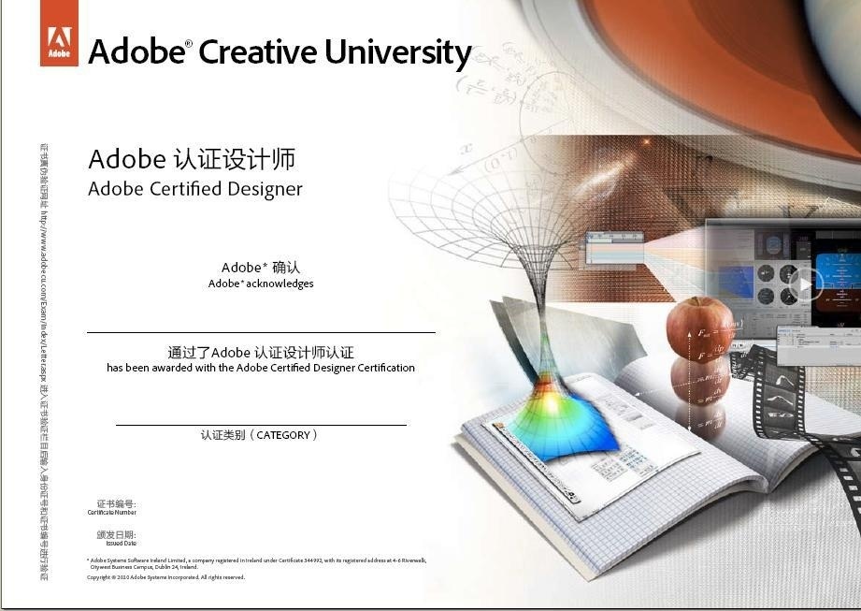Click the "Adobe Creative University" heading
The height and width of the screenshot is (611, 861).
click(x=280, y=52)
